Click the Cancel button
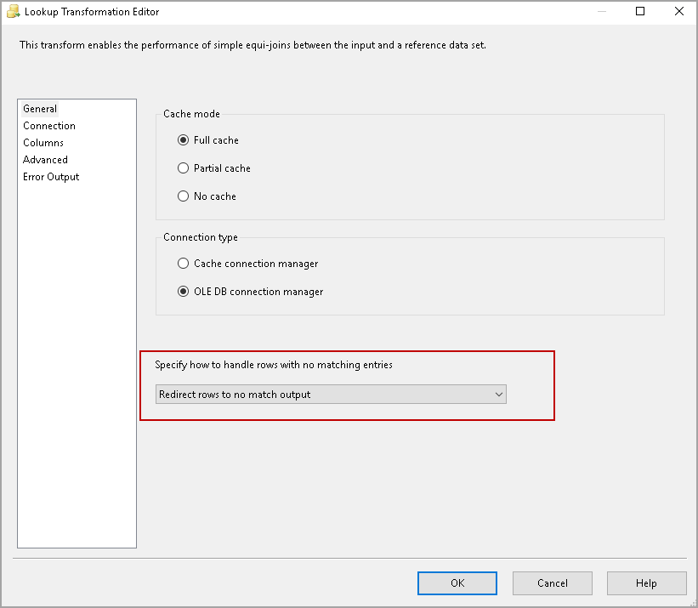 [x=553, y=583]
